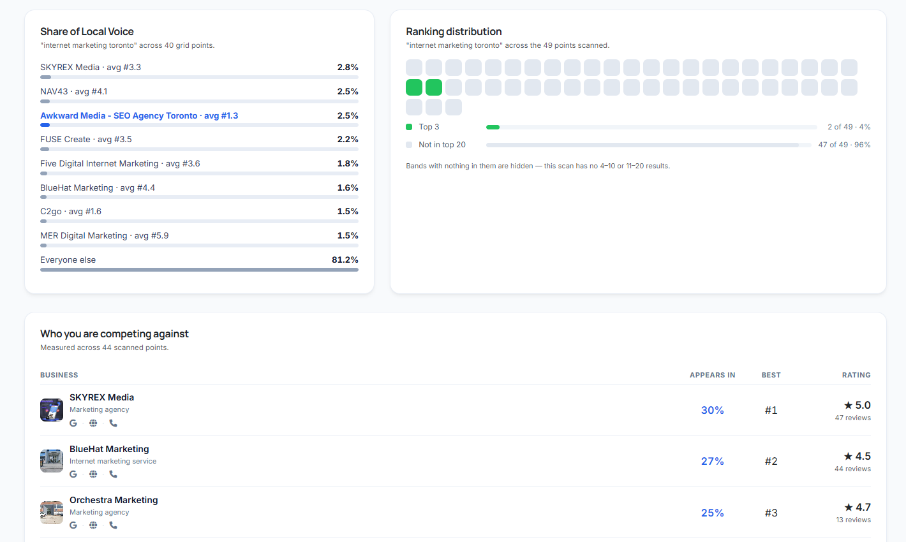This screenshot has height=542, width=906.
Task: Select the NAV43 · avg #4.1 entry
Action: (74, 91)
